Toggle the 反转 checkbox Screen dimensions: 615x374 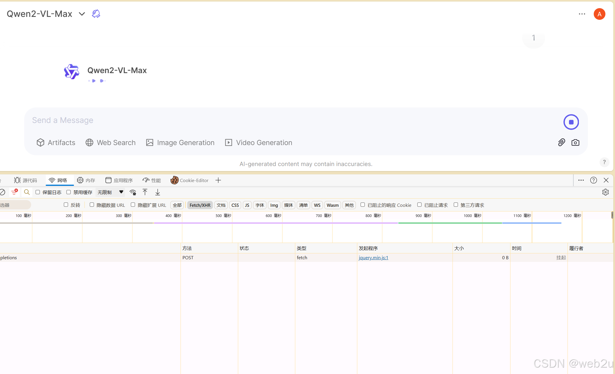tap(66, 205)
